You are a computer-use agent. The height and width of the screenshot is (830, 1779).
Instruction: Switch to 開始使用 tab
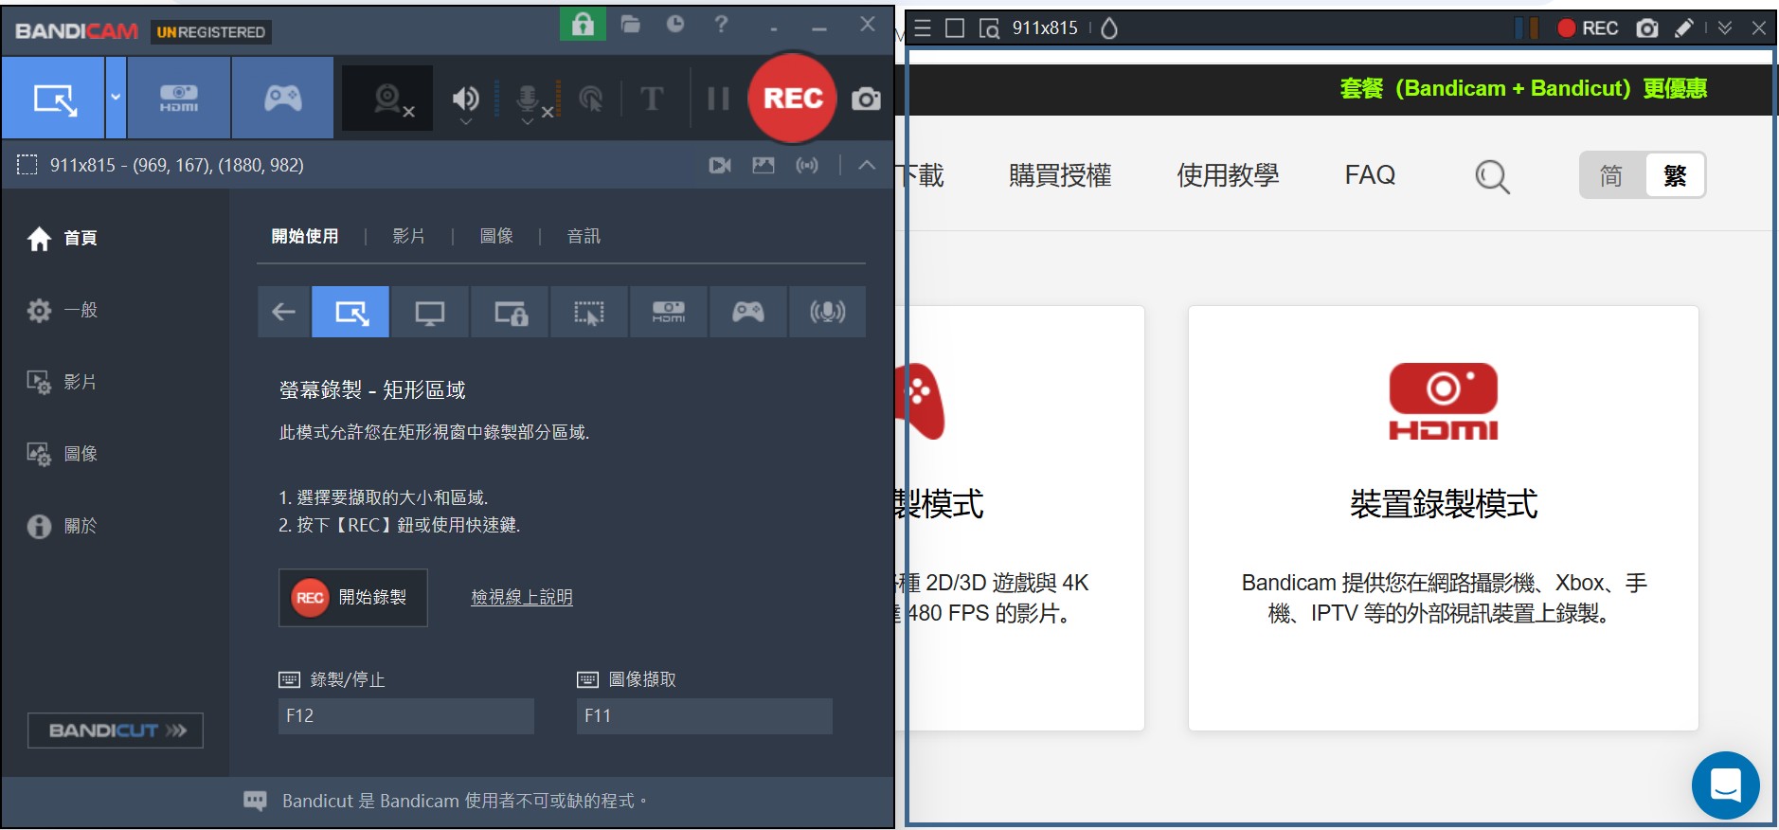(304, 236)
